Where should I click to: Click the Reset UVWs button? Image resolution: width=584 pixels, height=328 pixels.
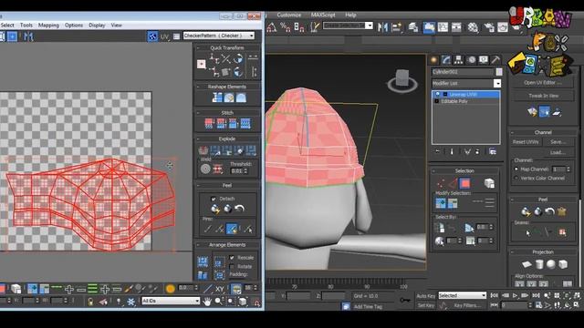[x=526, y=142]
